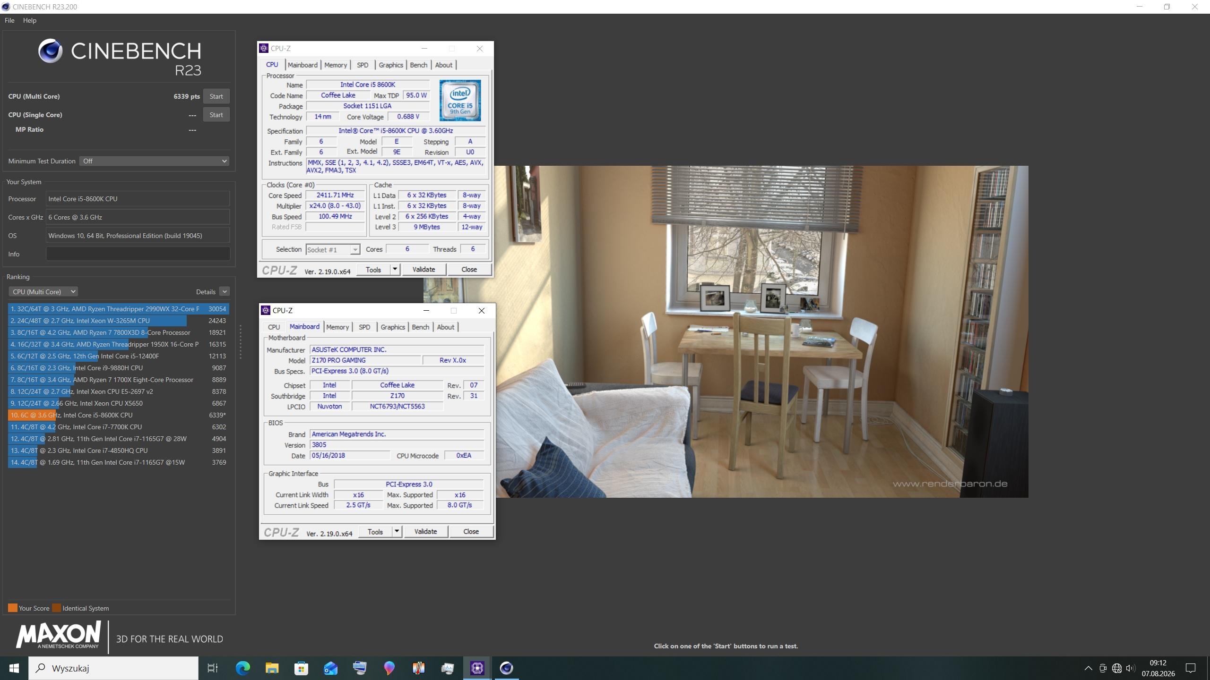Click the 2411.71 MHz Core Speed value

point(335,195)
